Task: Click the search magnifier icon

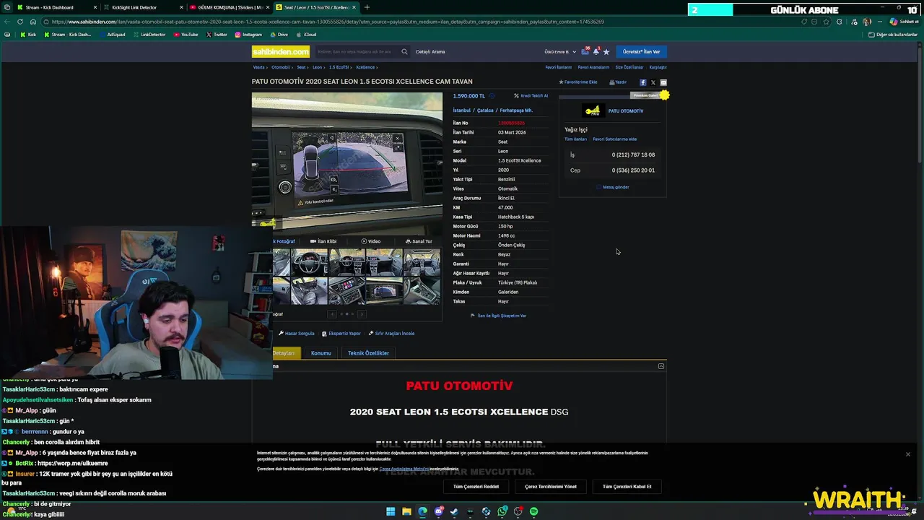Action: [x=404, y=51]
